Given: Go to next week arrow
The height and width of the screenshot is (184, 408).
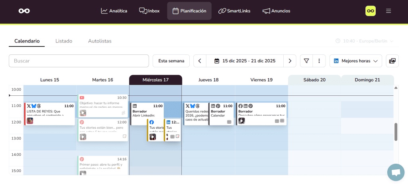Looking at the screenshot, I should (x=290, y=61).
